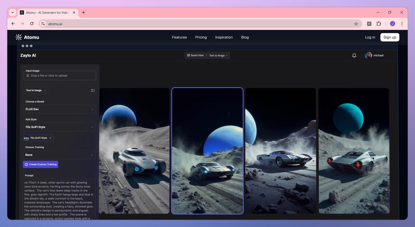Click the Drop a file upload area
Viewport: 415px width, 227px height.
(59, 76)
